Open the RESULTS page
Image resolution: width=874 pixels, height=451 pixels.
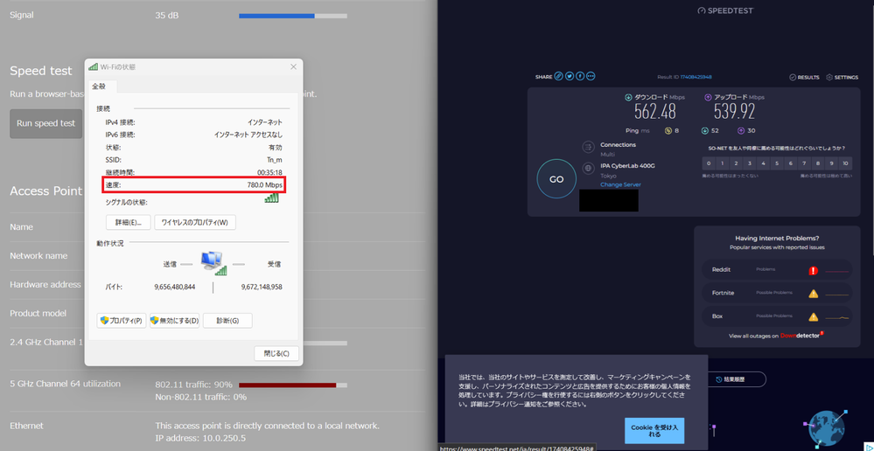point(804,77)
